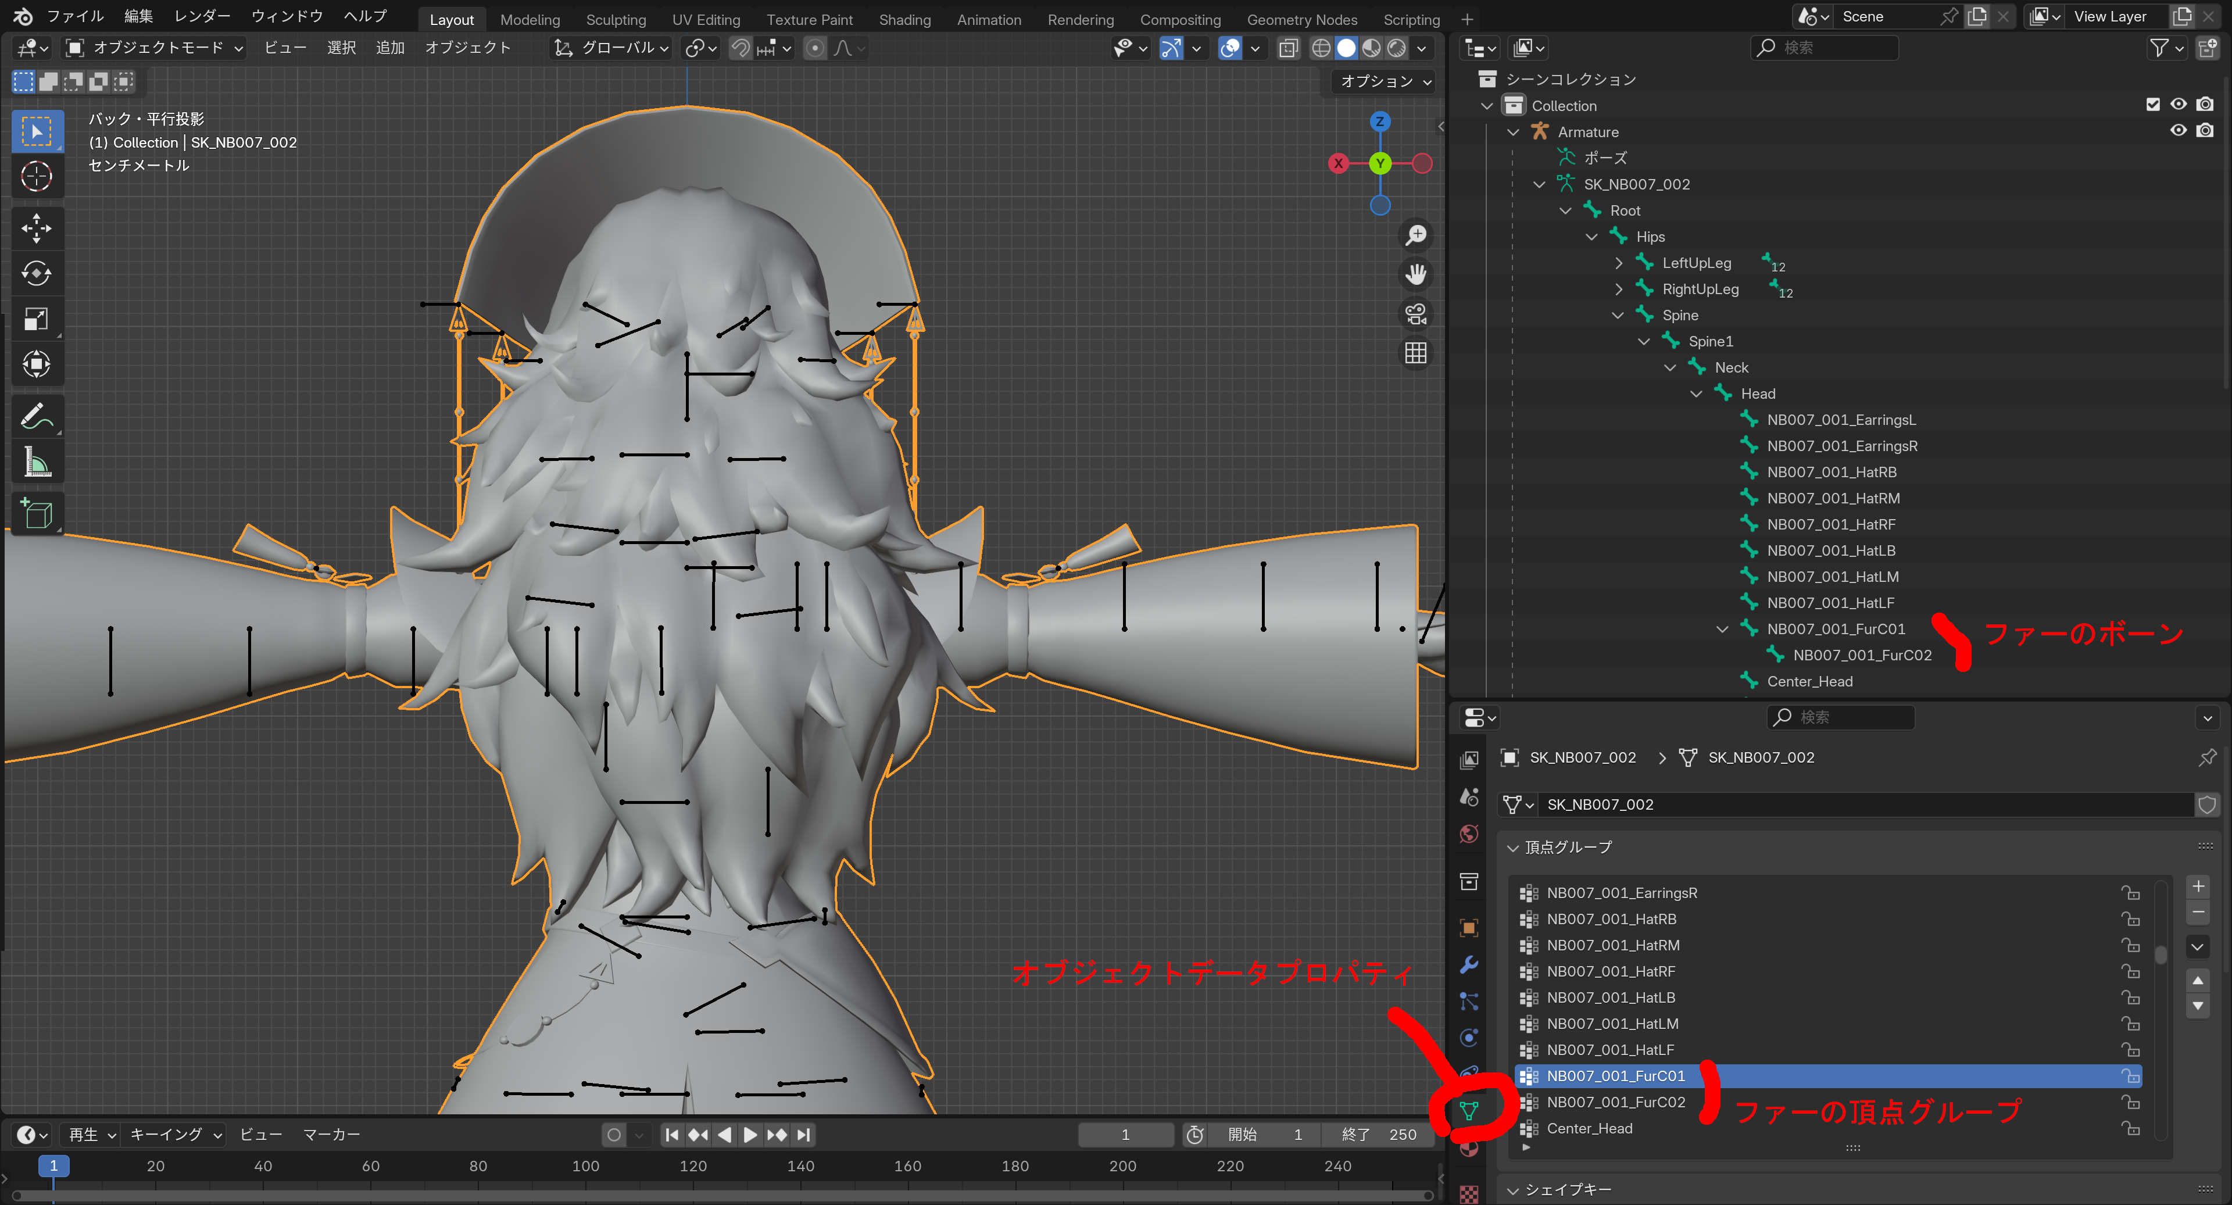Expand the LeftUpLeg bone hierarchy
The width and height of the screenshot is (2232, 1205).
coord(1618,263)
